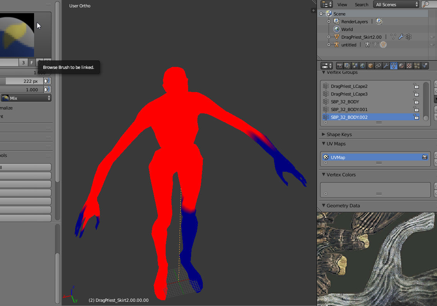This screenshot has height=306, width=437.
Task: Open the Render properties camera tab
Action: pyautogui.click(x=339, y=66)
